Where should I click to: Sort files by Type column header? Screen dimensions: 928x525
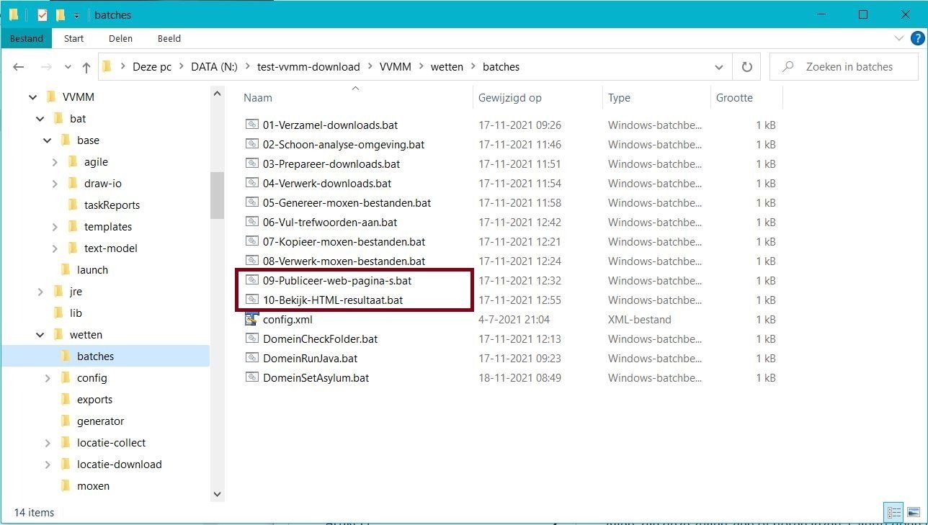tap(619, 98)
